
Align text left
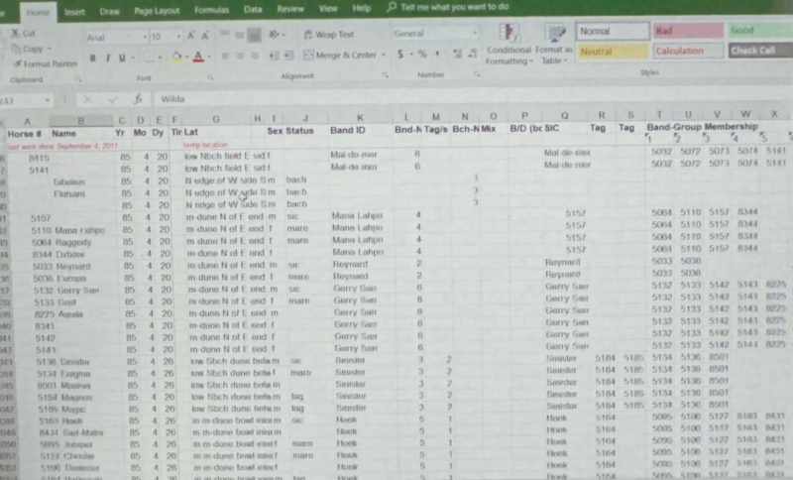225,56
